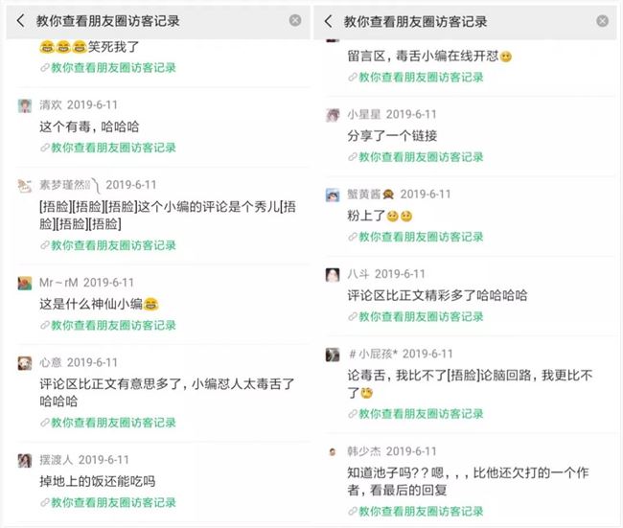Click 蟹黄酱's avatar image
The width and height of the screenshot is (623, 528).
[333, 195]
